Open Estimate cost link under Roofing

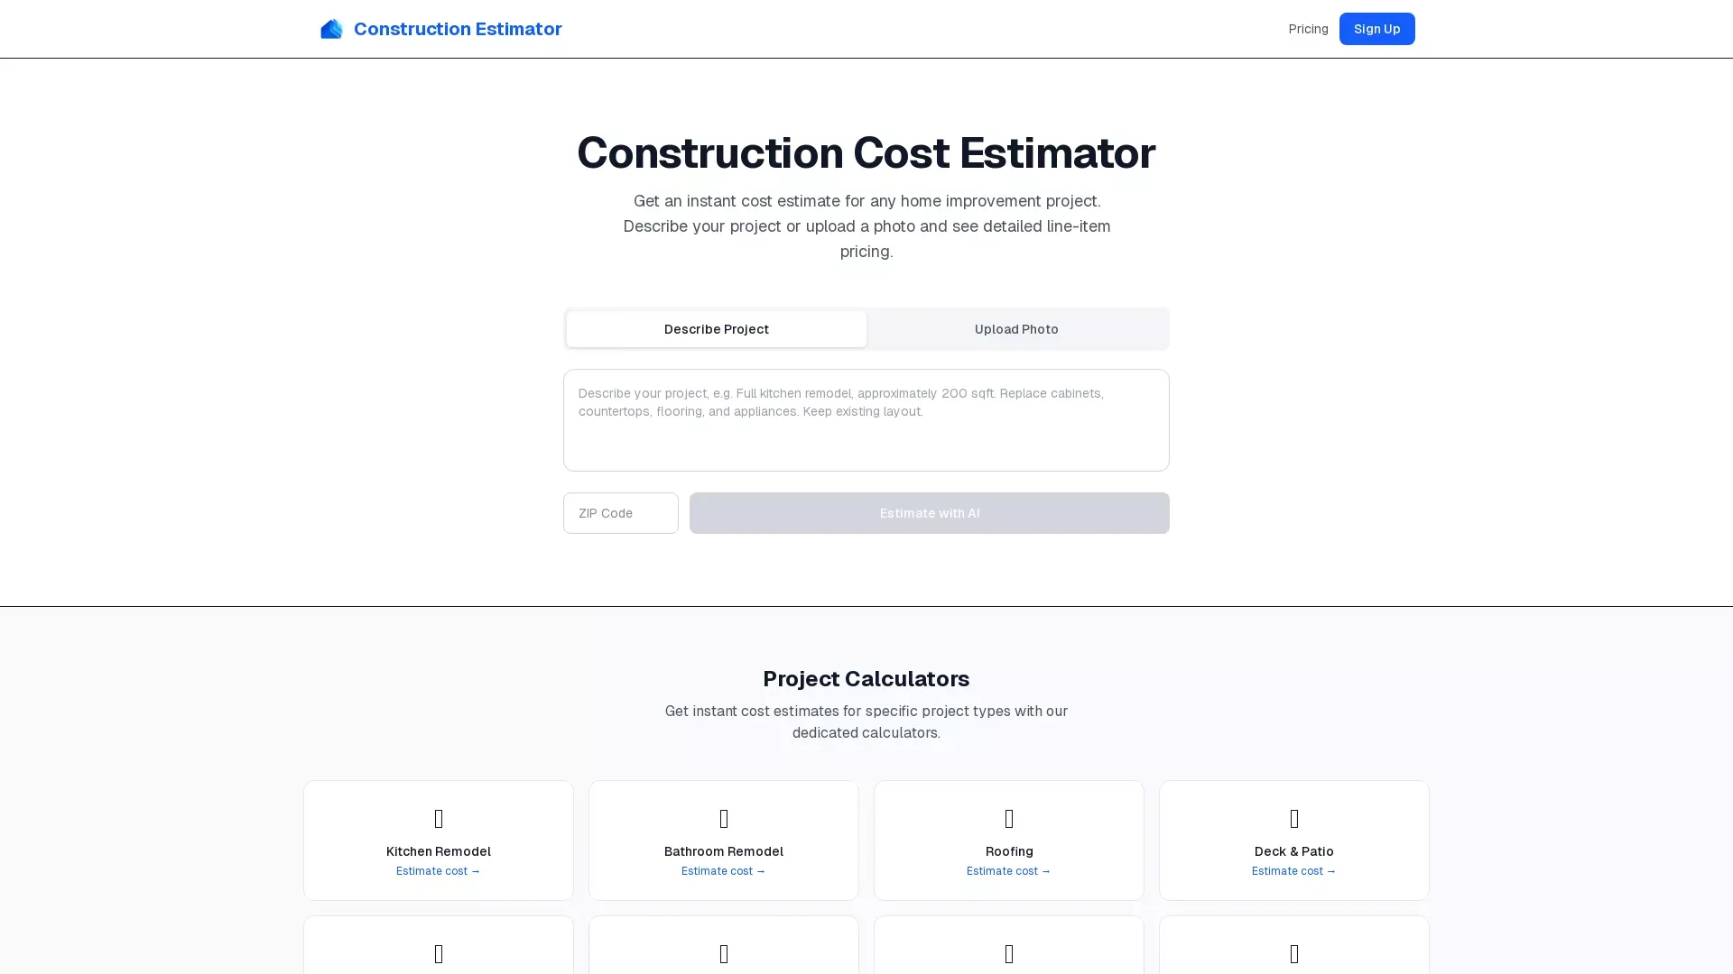[x=1009, y=871]
